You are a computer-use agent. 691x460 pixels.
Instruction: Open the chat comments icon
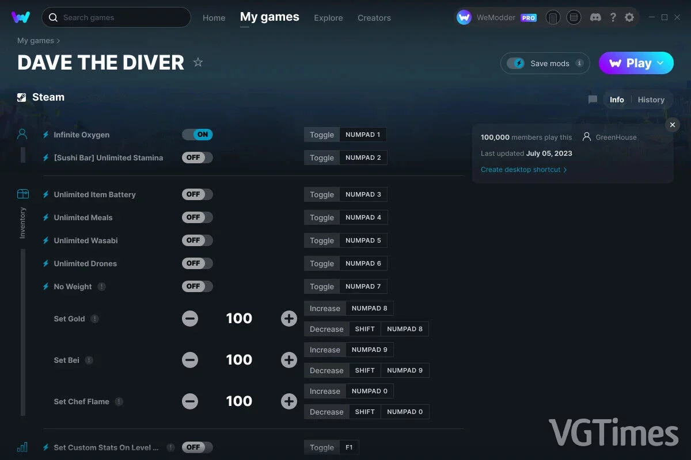593,99
